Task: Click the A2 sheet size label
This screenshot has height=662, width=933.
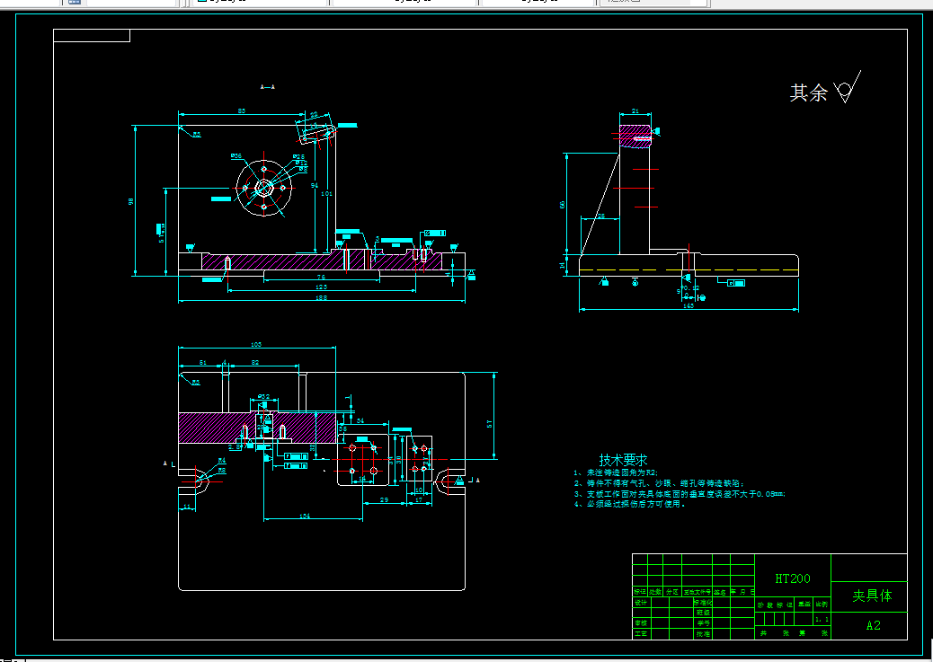Action: (873, 625)
